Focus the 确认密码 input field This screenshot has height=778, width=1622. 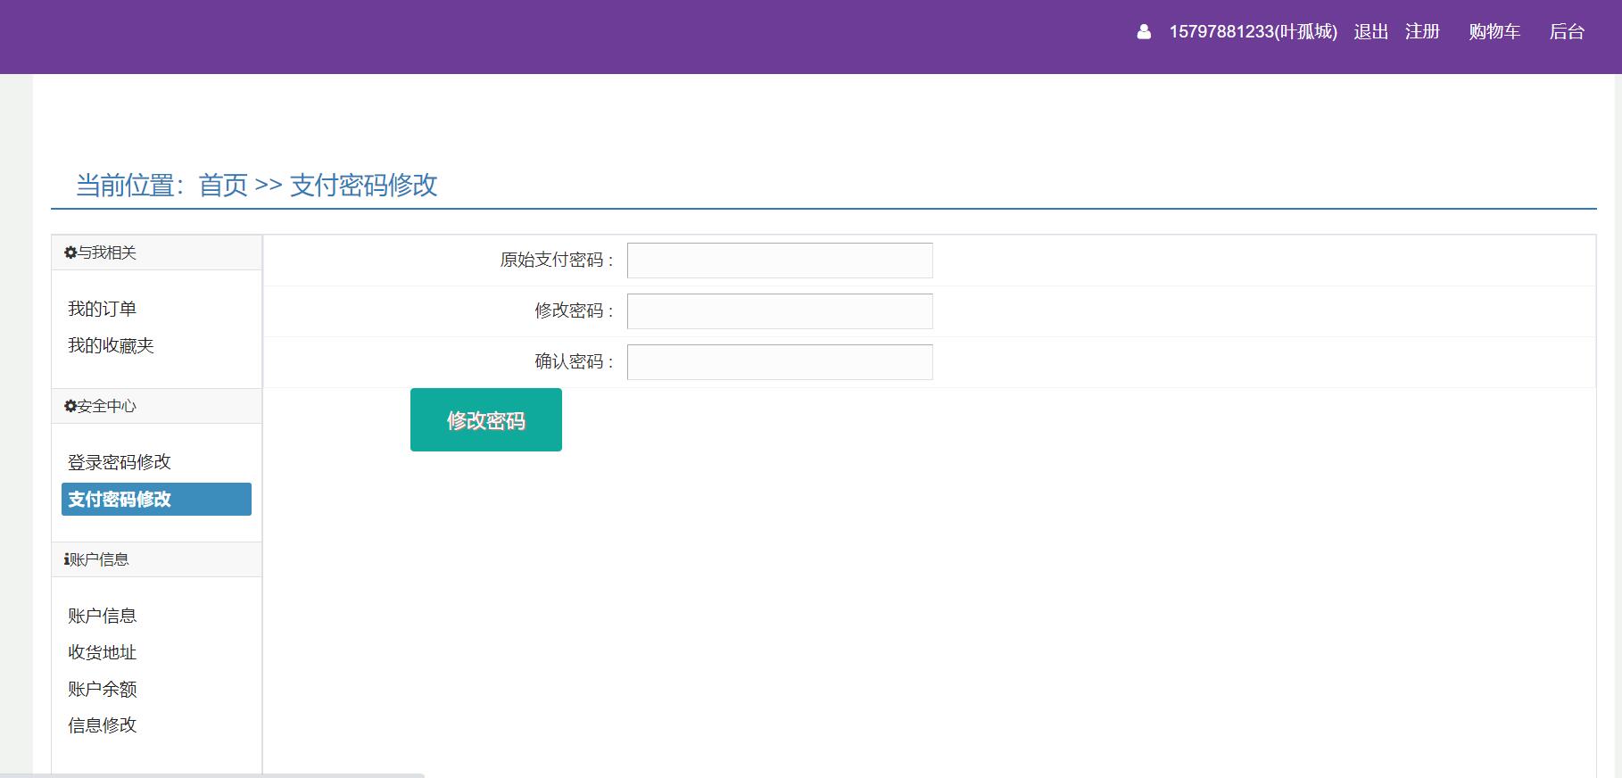[780, 362]
